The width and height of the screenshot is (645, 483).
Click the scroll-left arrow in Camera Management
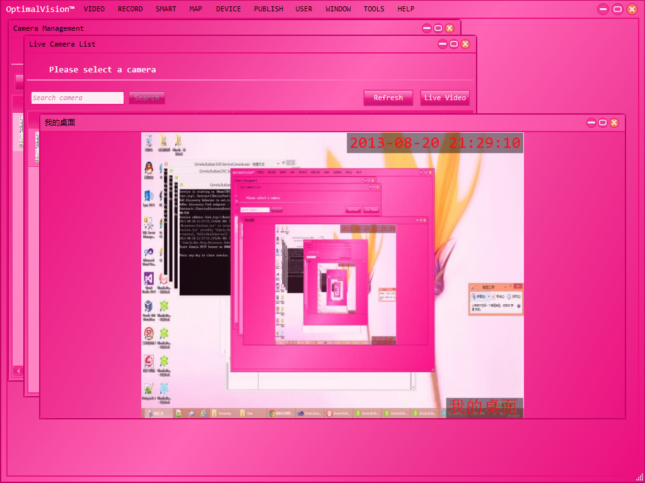click(x=18, y=371)
